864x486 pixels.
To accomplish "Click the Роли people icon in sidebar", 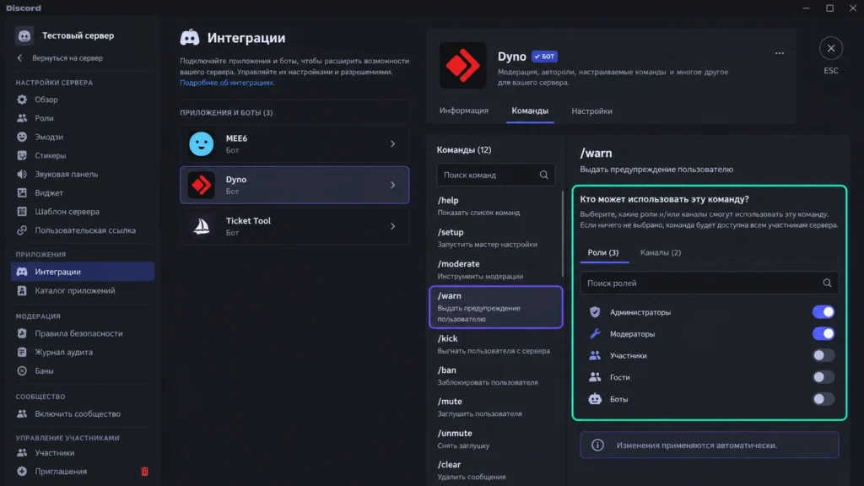I will click(x=22, y=118).
